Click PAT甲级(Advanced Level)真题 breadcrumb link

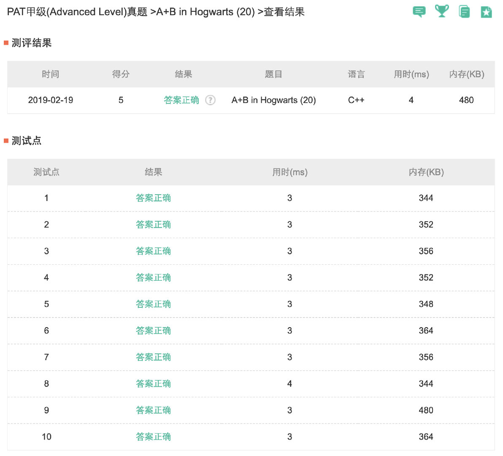point(77,12)
